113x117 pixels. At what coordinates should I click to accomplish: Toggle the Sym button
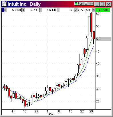tap(79, 4)
